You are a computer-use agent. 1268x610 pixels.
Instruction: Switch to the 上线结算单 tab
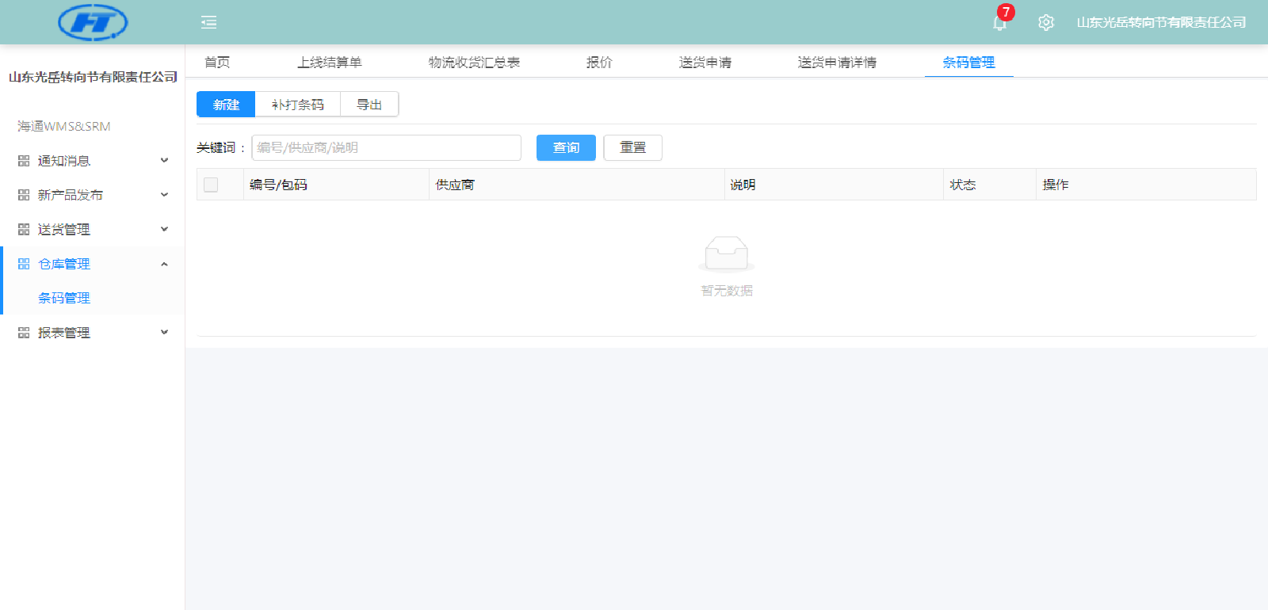click(329, 63)
